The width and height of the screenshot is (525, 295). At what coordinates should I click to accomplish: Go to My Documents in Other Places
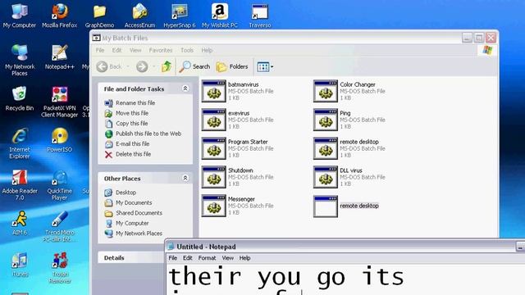pyautogui.click(x=134, y=202)
